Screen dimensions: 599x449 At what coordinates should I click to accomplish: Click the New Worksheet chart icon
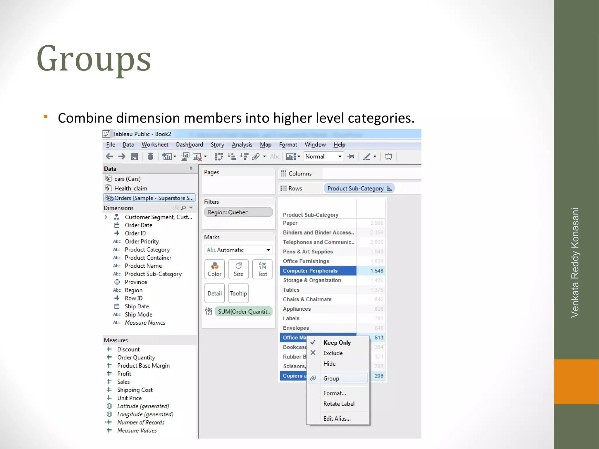click(167, 156)
